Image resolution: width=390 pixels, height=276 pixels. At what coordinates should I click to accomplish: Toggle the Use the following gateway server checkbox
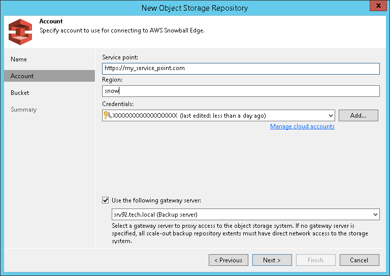point(106,200)
